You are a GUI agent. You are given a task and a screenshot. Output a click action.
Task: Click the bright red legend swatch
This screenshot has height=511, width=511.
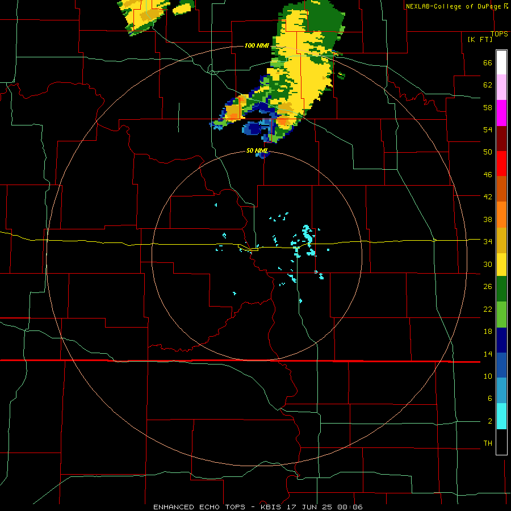coord(501,164)
